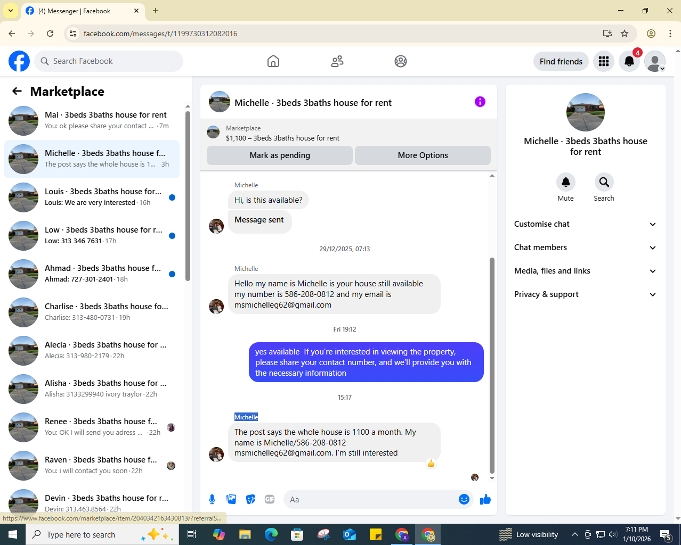The width and height of the screenshot is (681, 545).
Task: Install app icon in address bar
Action: click(607, 34)
